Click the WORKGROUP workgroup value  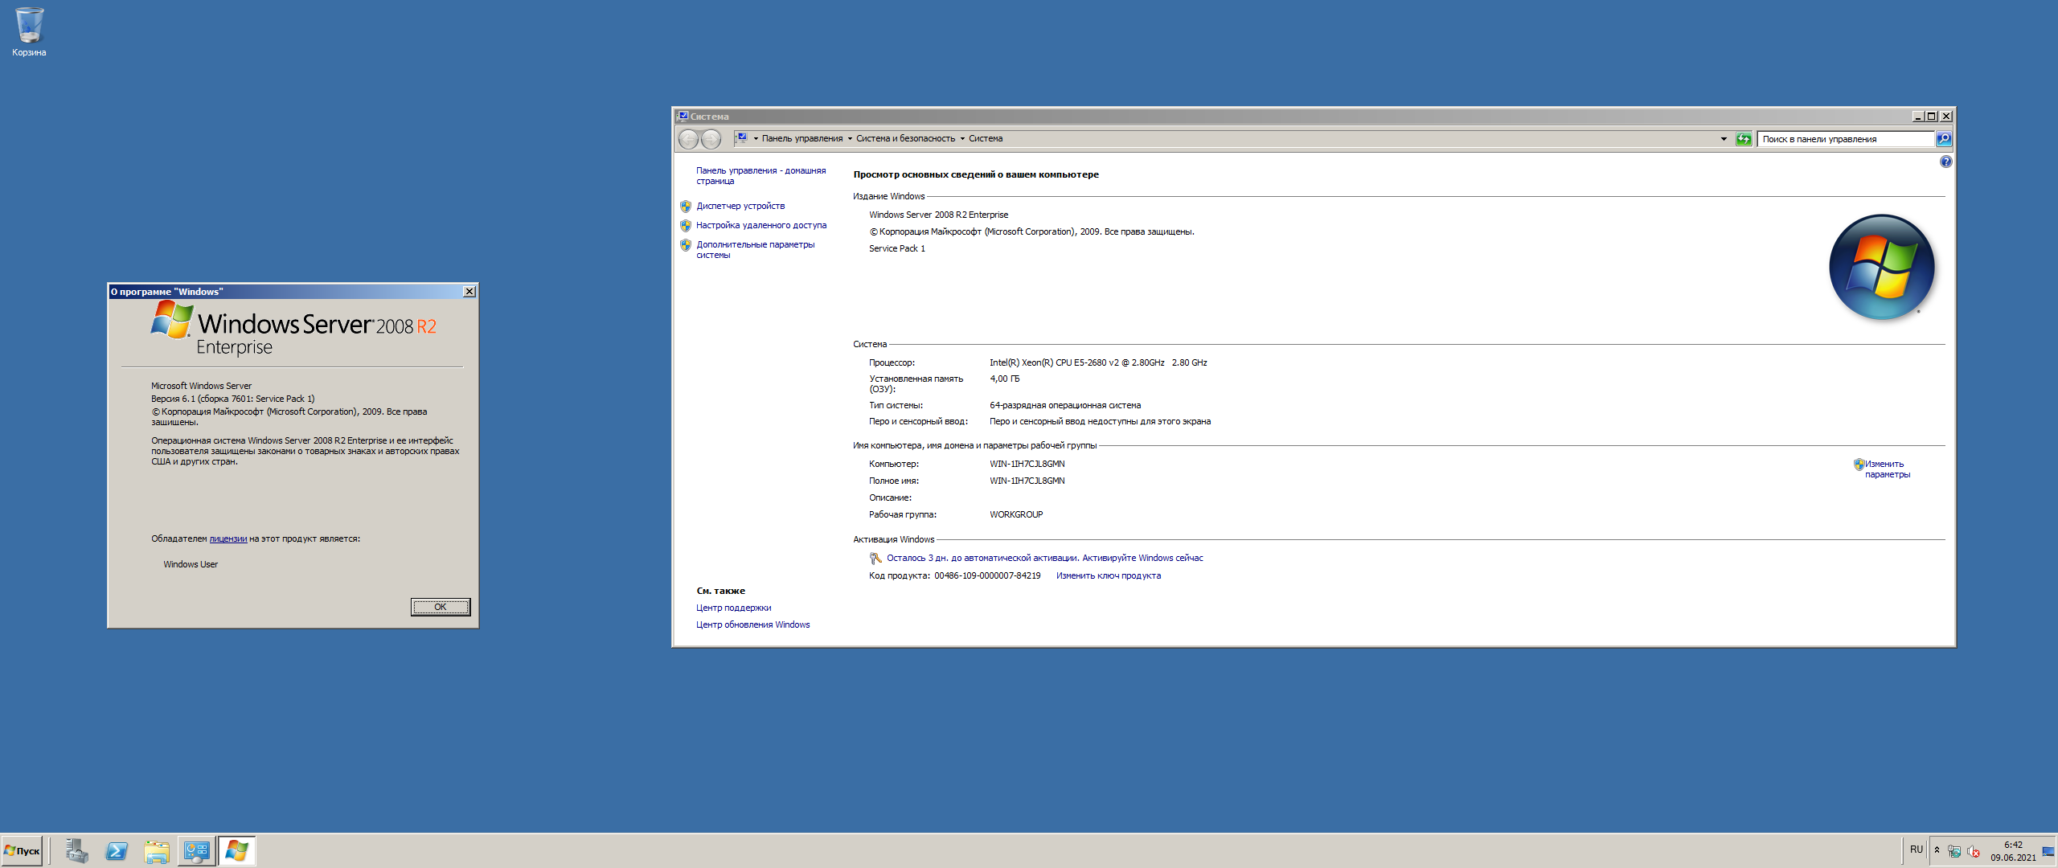pos(1016,515)
